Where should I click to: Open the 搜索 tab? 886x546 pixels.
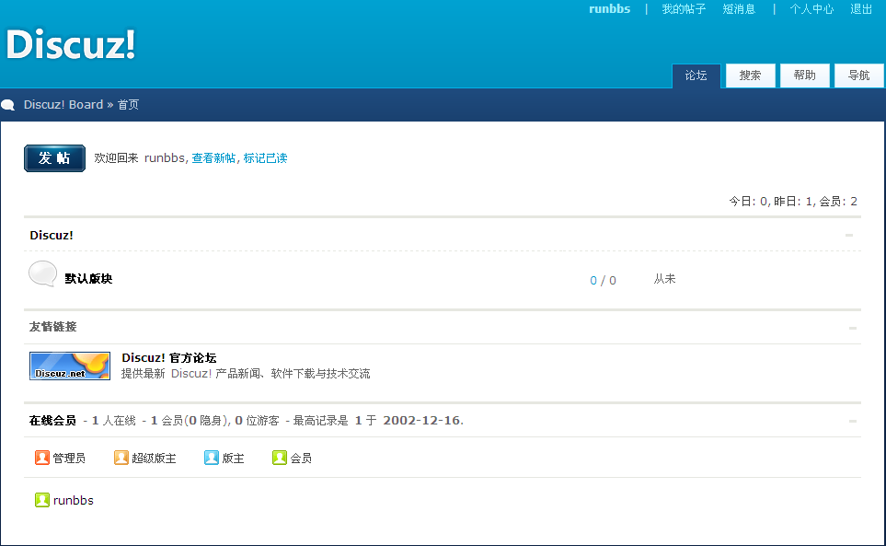point(751,76)
